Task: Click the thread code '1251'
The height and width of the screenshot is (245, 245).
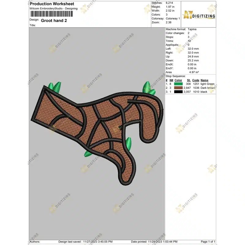Action: coord(196,84)
